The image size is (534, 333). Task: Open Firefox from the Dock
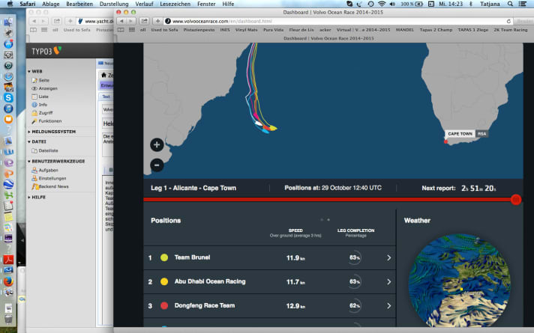8,281
